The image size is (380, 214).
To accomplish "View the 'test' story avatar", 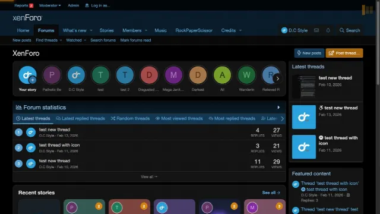I will 100,75.
